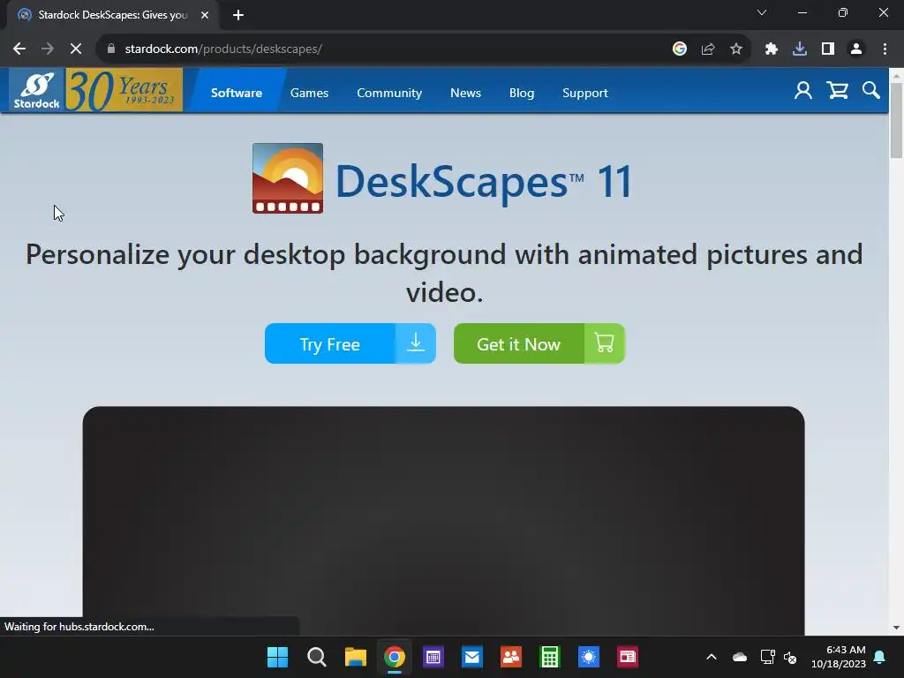Open the red news app in taskbar
This screenshot has width=904, height=678.
coord(628,657)
